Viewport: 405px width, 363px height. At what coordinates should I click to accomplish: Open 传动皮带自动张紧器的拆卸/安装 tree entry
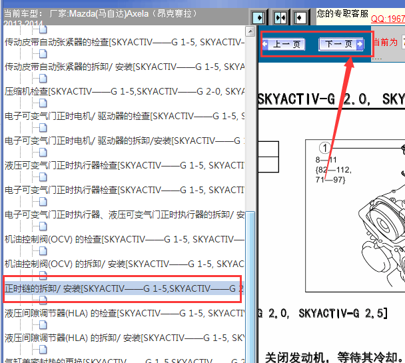[x=125, y=67]
